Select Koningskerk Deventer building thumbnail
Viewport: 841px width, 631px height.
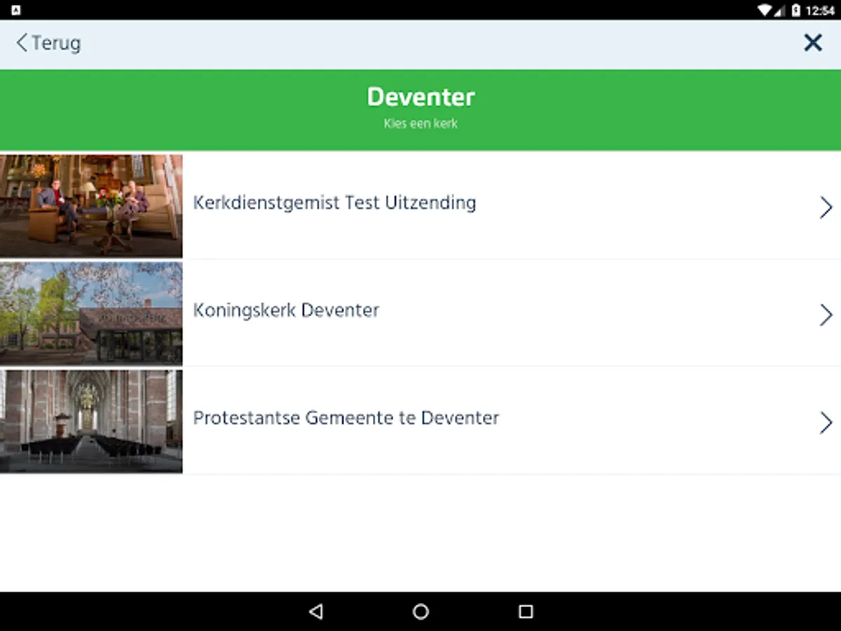(x=91, y=313)
